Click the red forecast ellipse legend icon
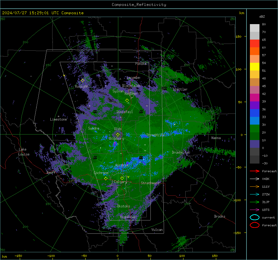Screen dimensions: 278x260 tap(255, 225)
